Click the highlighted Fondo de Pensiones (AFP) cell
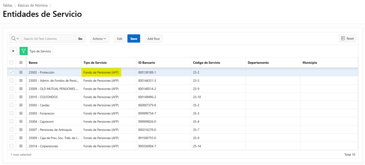 tap(109, 73)
